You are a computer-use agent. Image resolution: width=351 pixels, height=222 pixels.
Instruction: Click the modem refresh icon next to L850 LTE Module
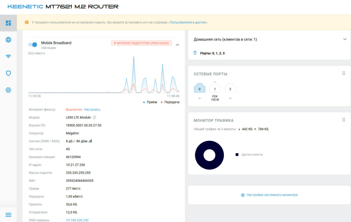click(95, 117)
